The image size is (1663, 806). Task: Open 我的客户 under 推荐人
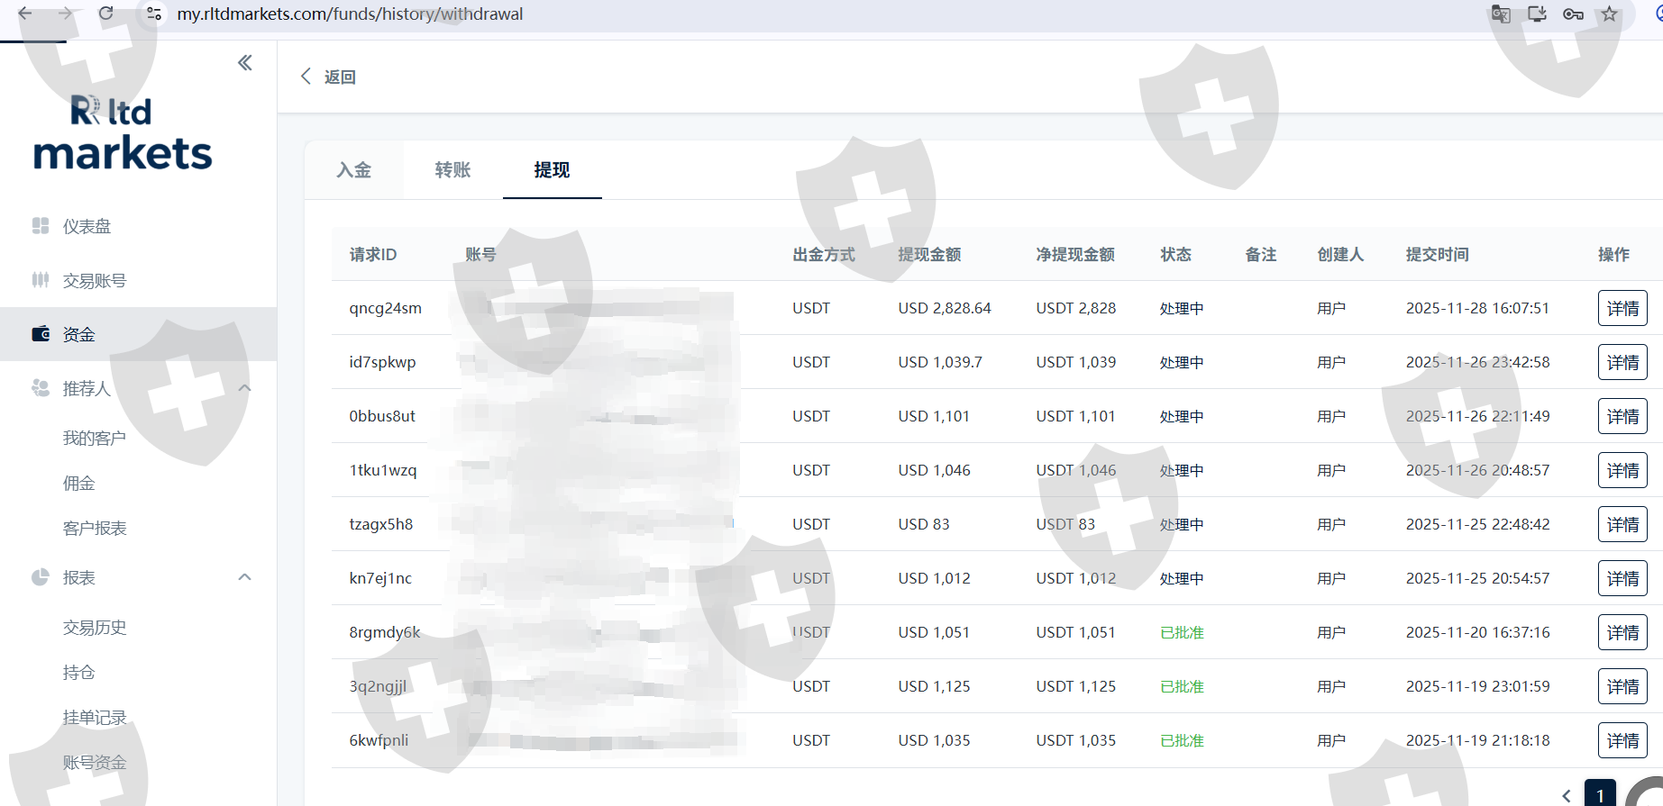click(x=95, y=438)
